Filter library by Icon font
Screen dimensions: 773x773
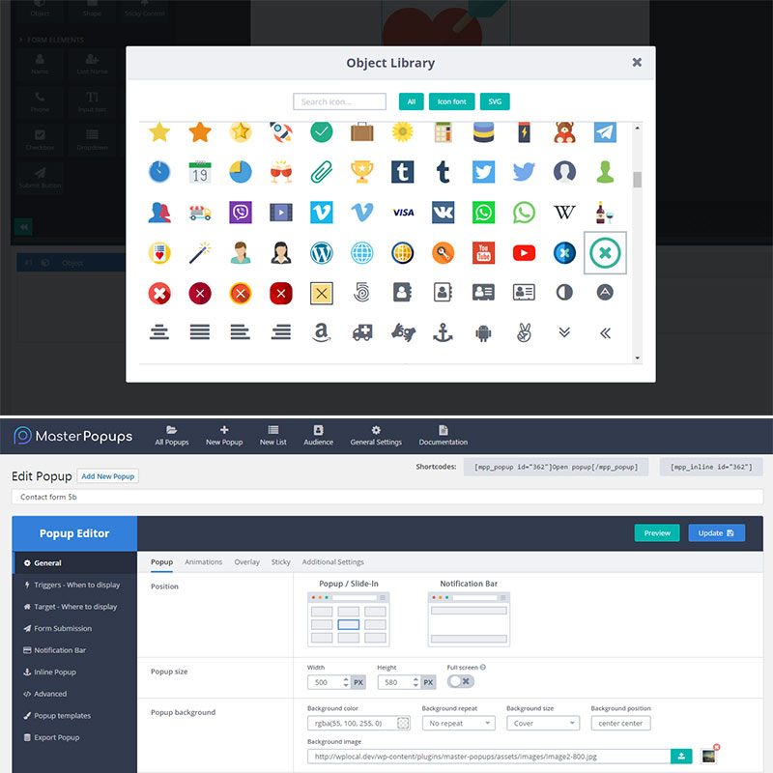coord(451,101)
